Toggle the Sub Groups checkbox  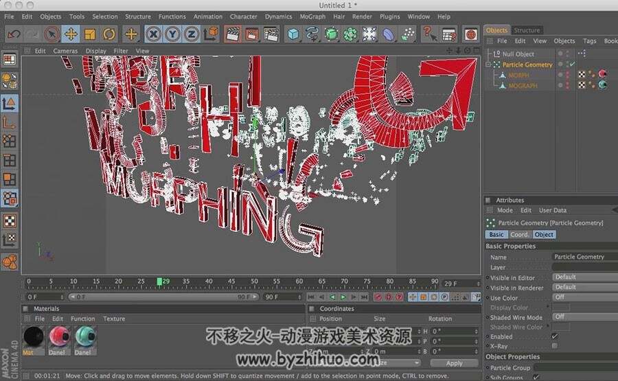click(x=536, y=377)
